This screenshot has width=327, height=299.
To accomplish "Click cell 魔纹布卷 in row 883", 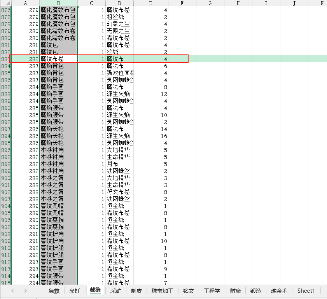I will 58,59.
